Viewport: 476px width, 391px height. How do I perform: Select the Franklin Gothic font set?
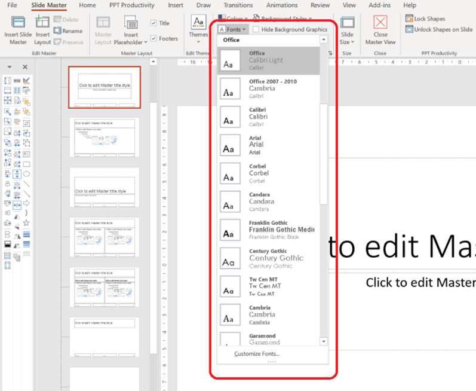point(268,230)
